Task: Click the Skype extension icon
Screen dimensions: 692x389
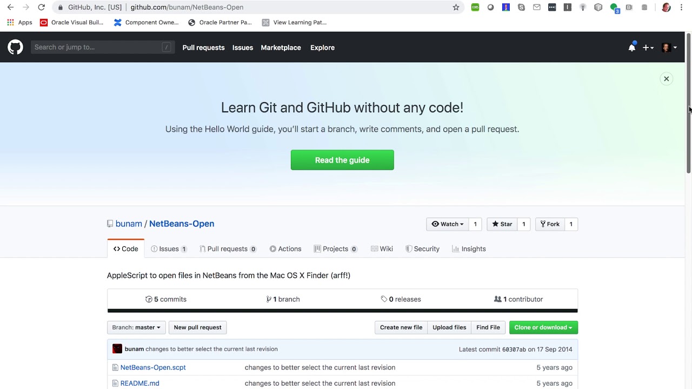Action: tap(521, 7)
